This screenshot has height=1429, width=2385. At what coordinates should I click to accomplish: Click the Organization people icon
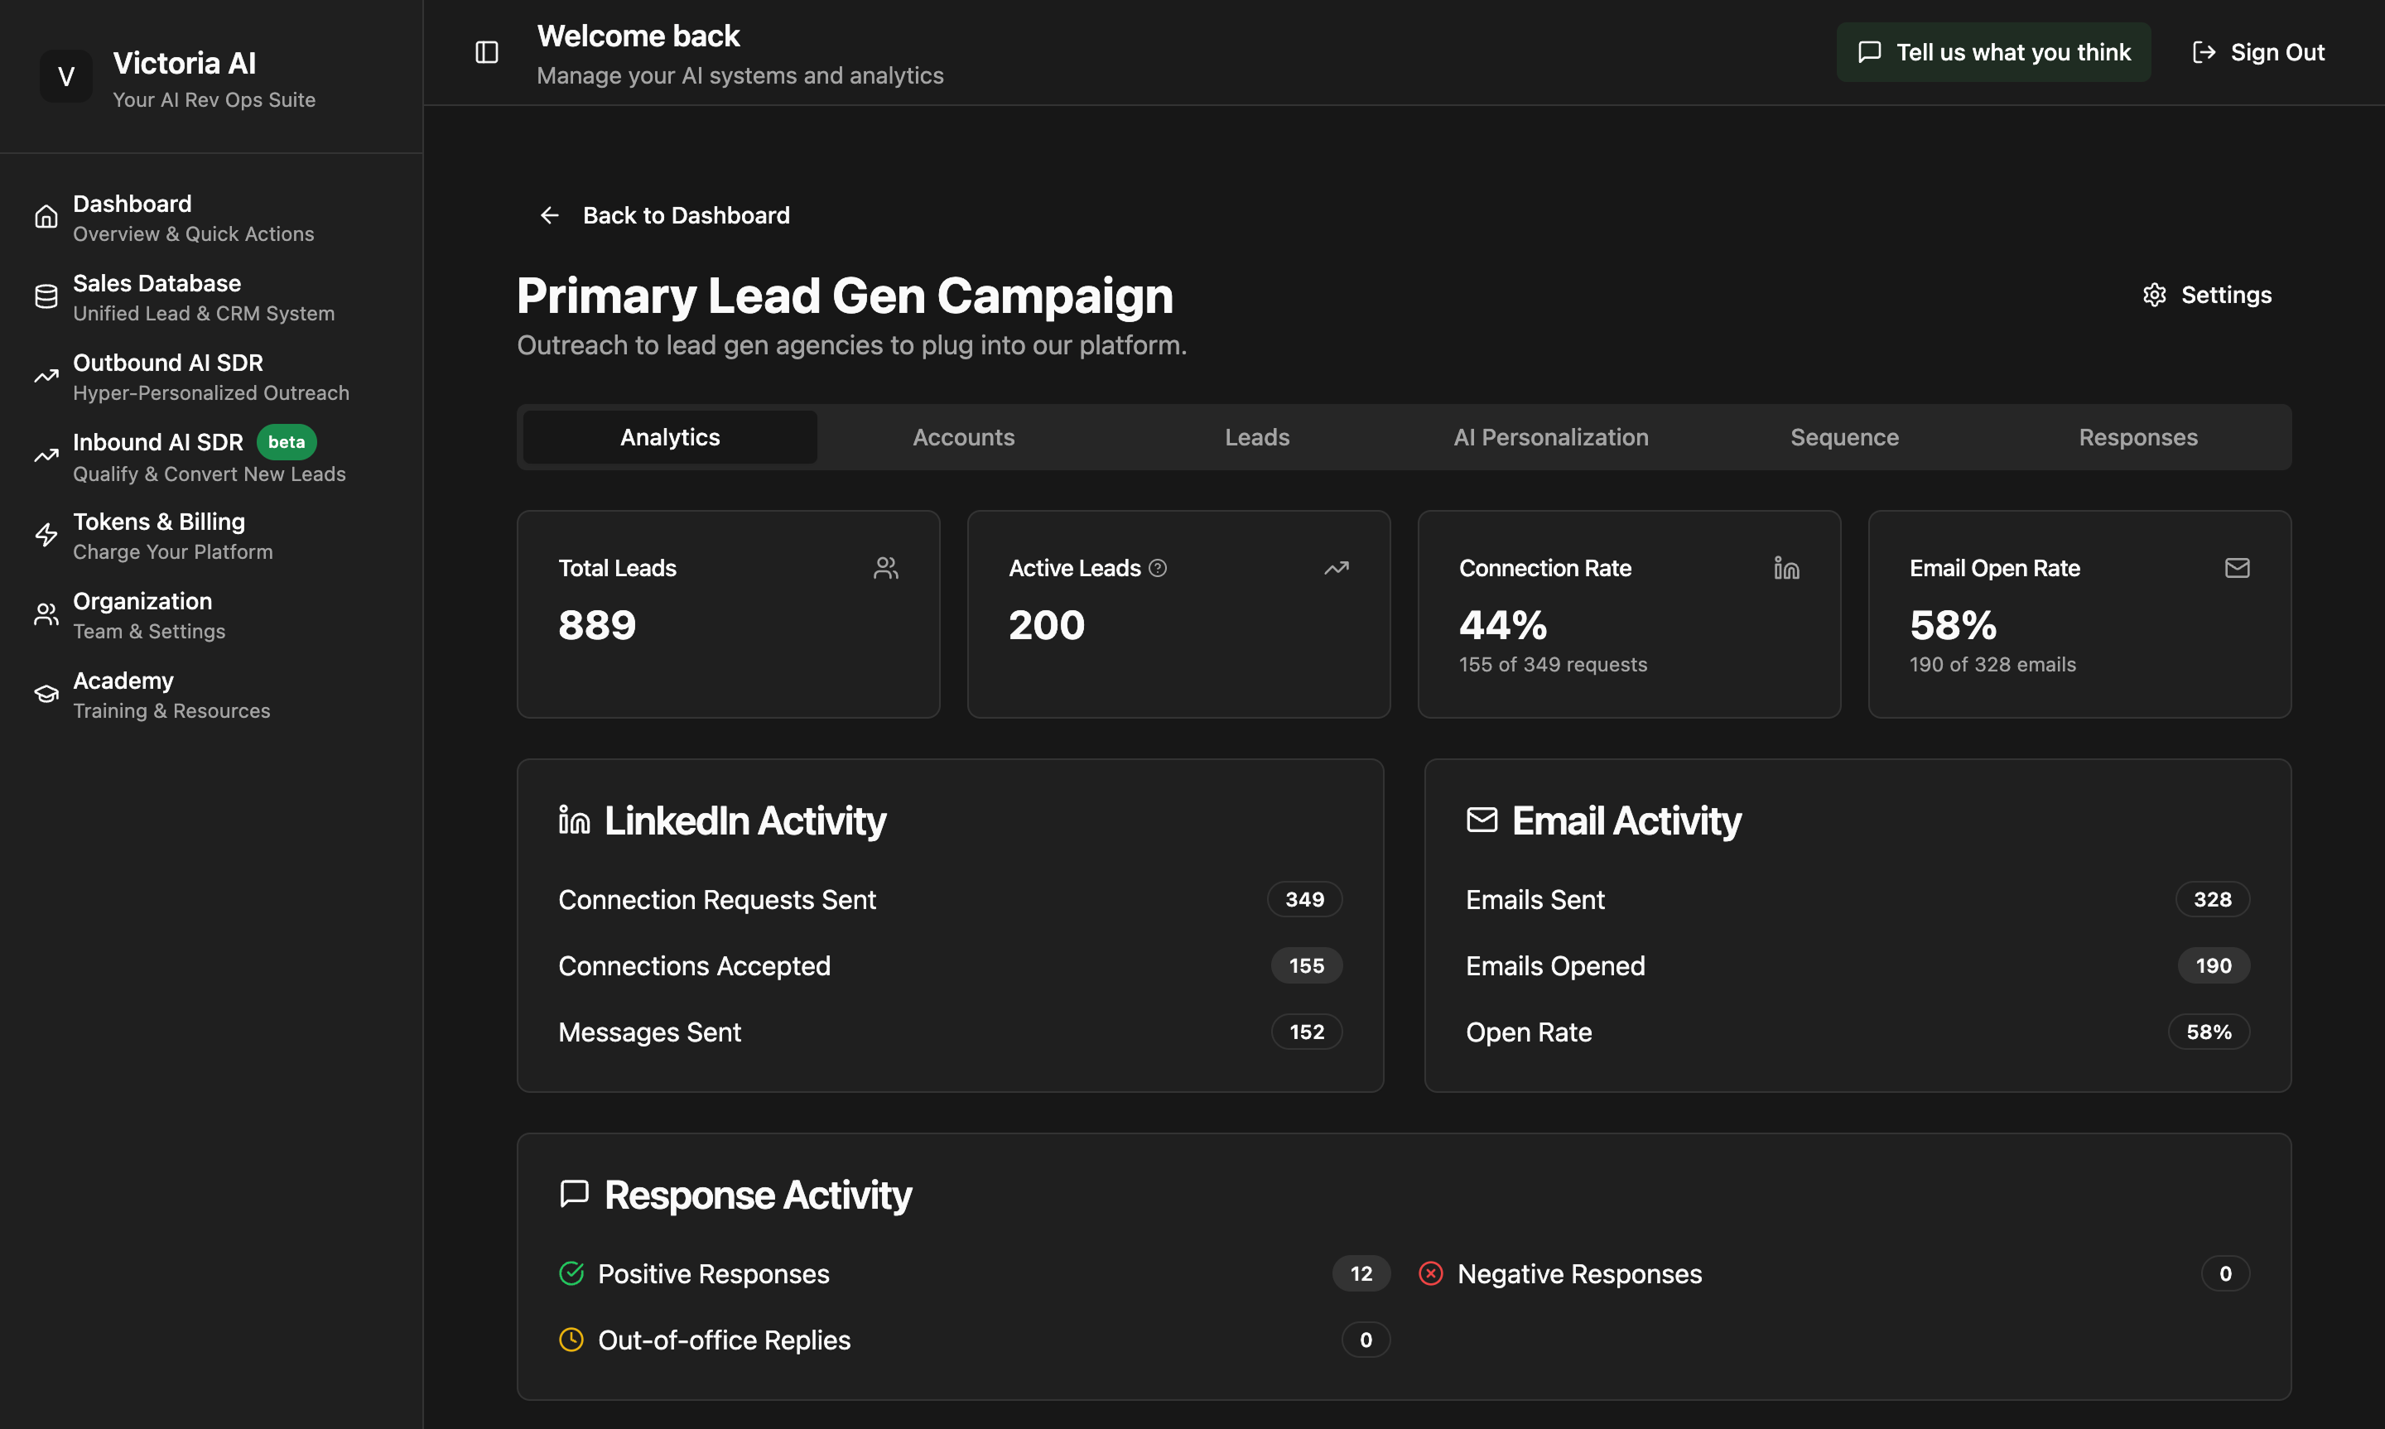coord(46,614)
